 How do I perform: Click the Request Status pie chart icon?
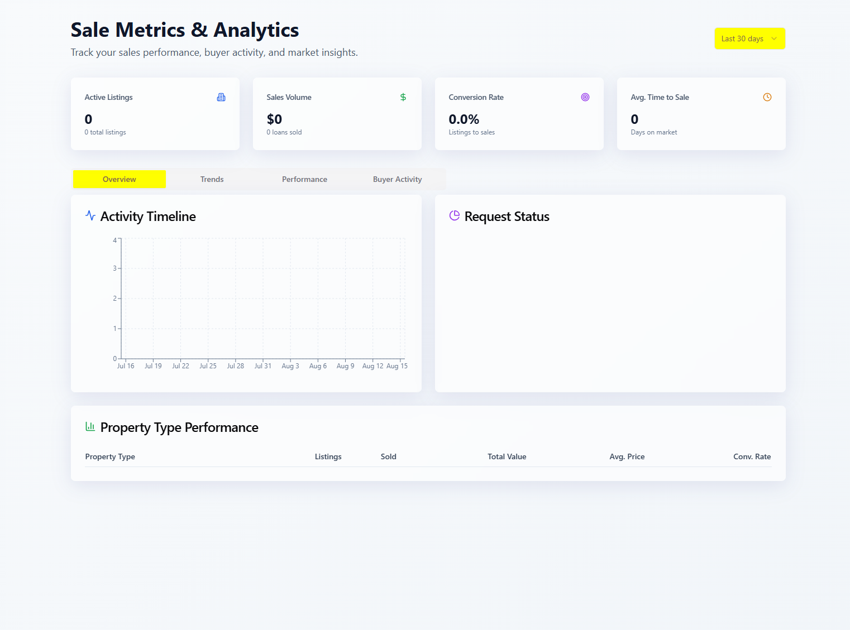(x=455, y=215)
